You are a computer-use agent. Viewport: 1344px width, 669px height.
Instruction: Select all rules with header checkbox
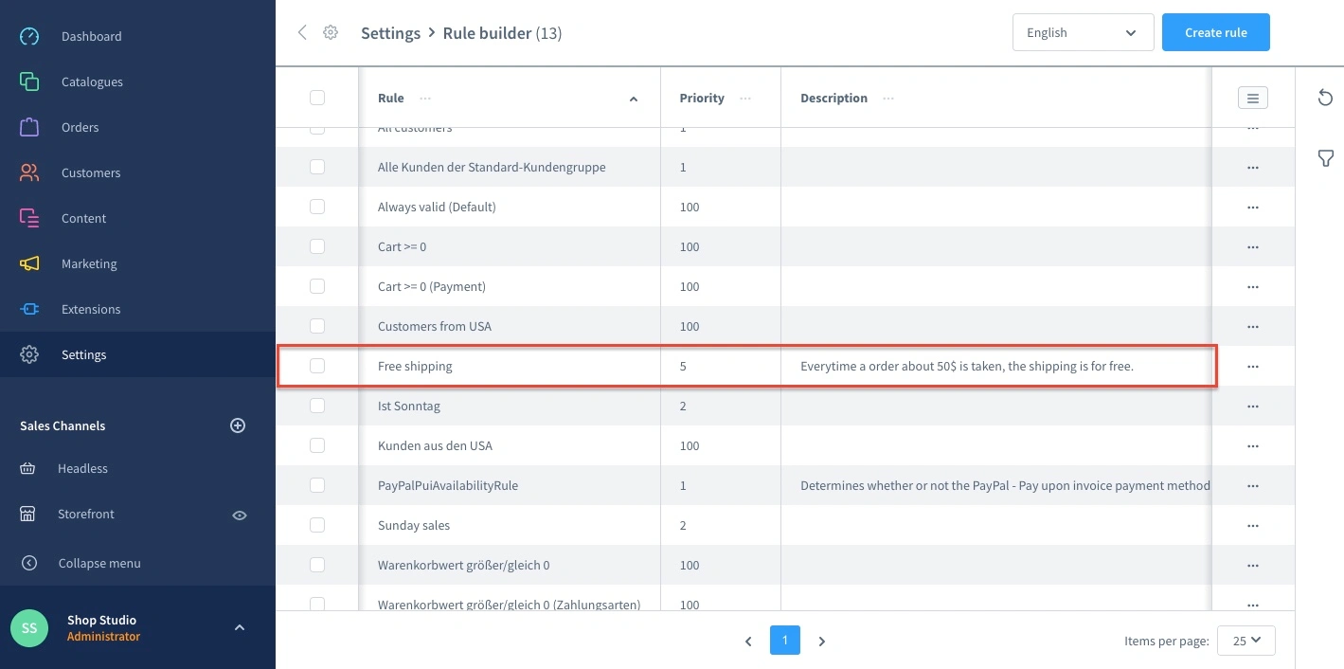[x=317, y=98]
